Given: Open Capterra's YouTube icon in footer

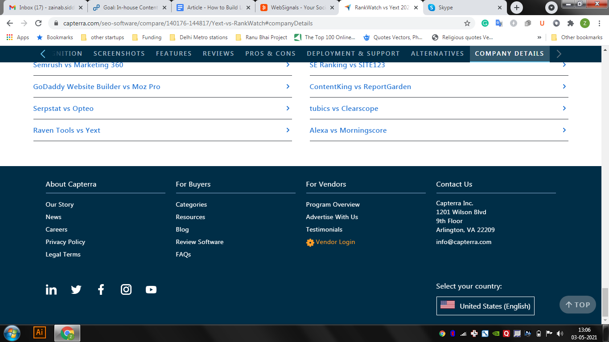Looking at the screenshot, I should 151,290.
